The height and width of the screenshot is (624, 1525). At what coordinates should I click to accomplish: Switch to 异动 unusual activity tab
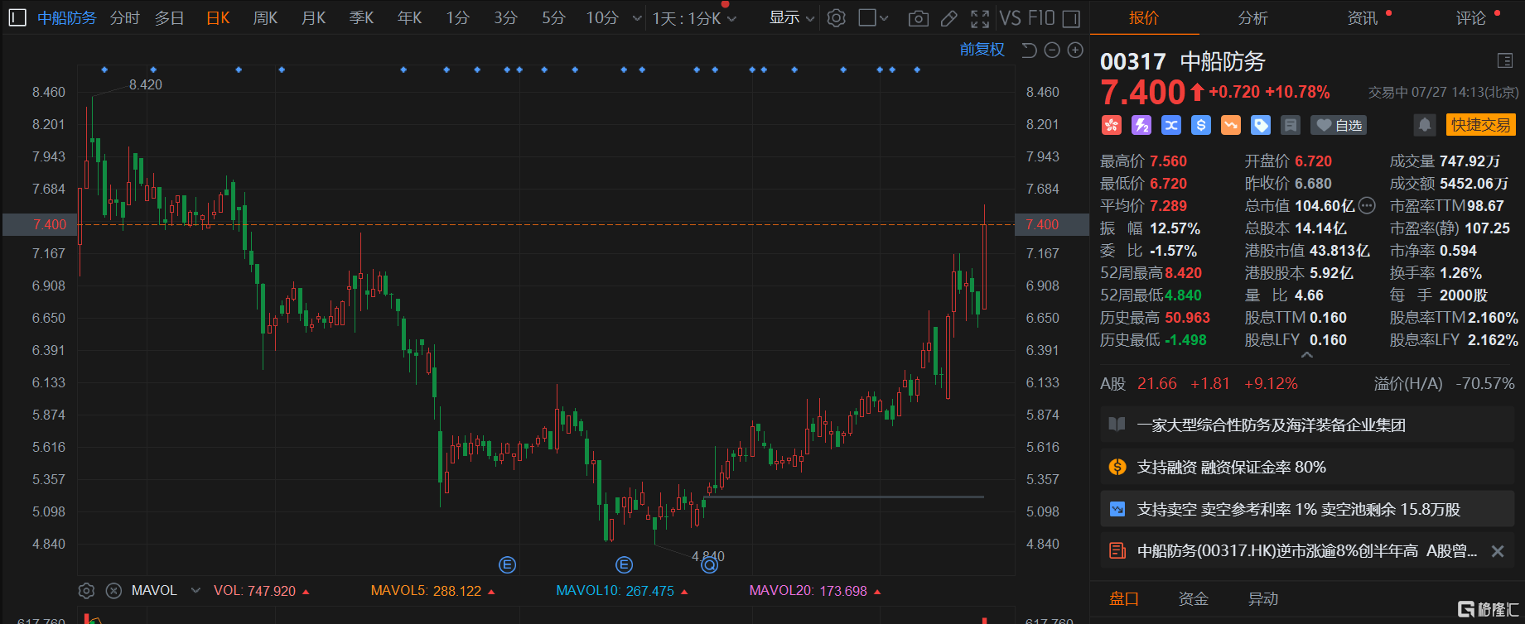[1263, 599]
